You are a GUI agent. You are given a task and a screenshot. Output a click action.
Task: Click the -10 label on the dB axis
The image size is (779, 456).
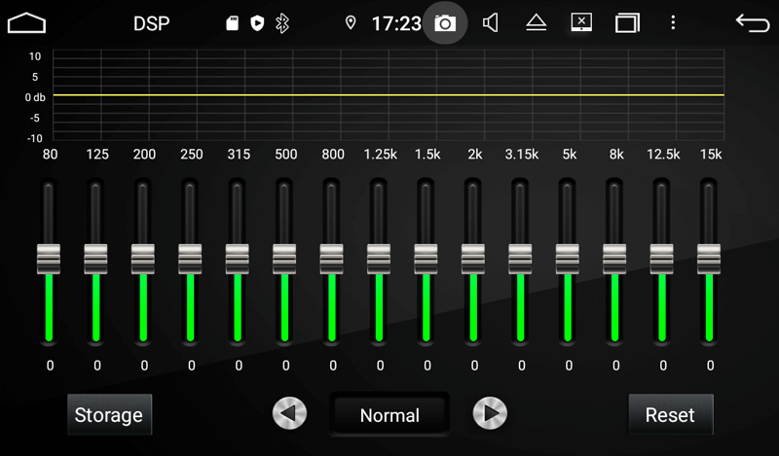click(x=34, y=138)
